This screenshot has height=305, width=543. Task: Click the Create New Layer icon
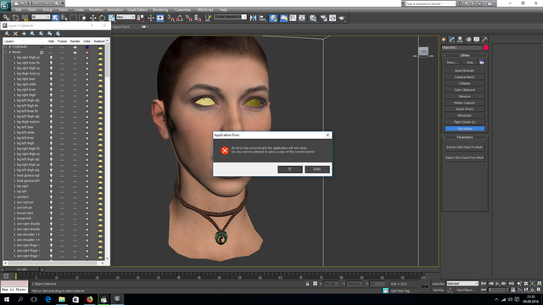tap(7, 34)
